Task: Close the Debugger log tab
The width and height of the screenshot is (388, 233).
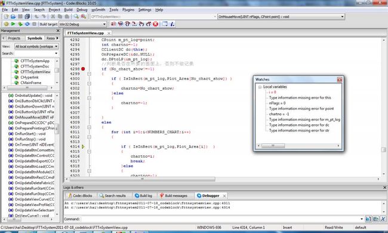Action: click(224, 196)
